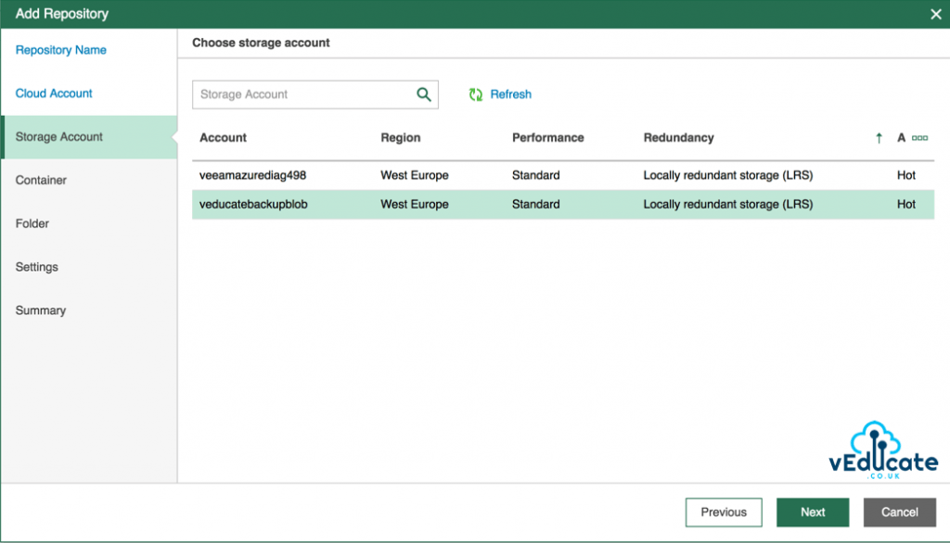The height and width of the screenshot is (543, 950).
Task: Close the Add Repository dialog
Action: 935,14
